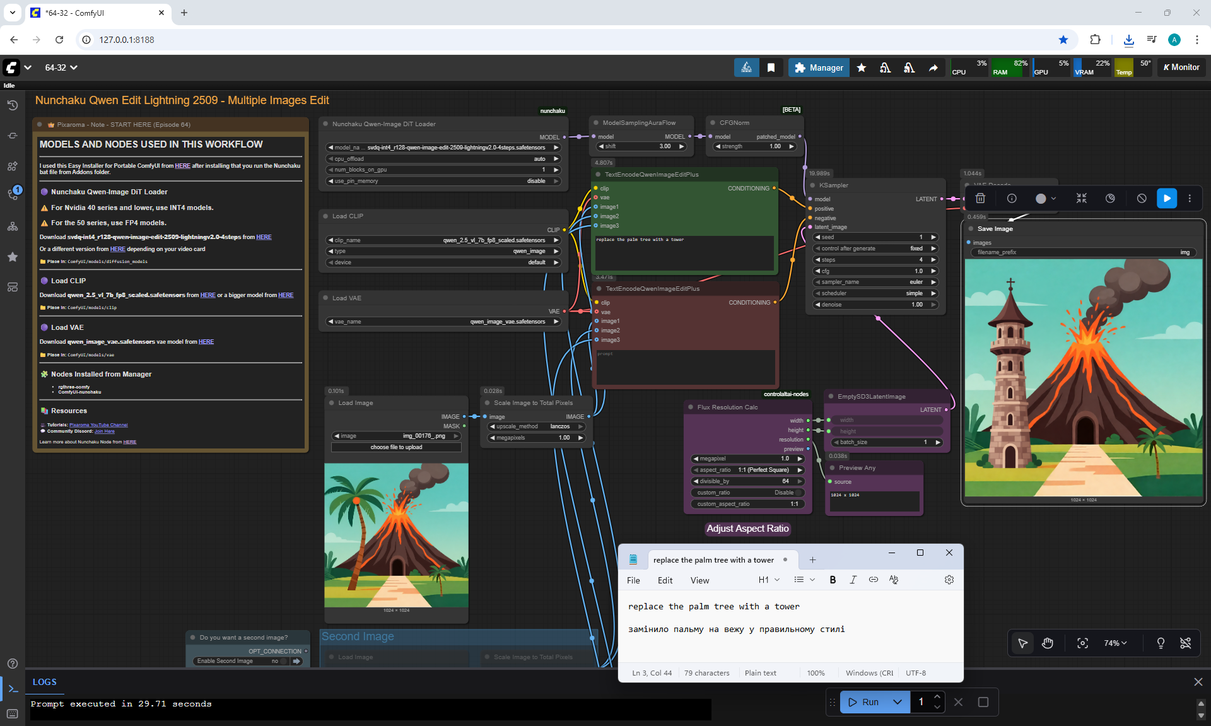Screen dimensions: 1211x726
Task: Click the share arrow icon in top bar
Action: tap(933, 67)
